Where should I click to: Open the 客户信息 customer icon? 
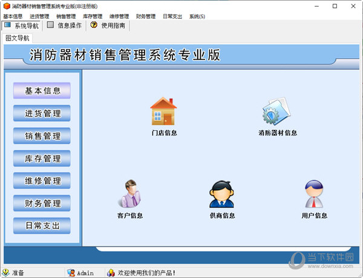pyautogui.click(x=130, y=194)
